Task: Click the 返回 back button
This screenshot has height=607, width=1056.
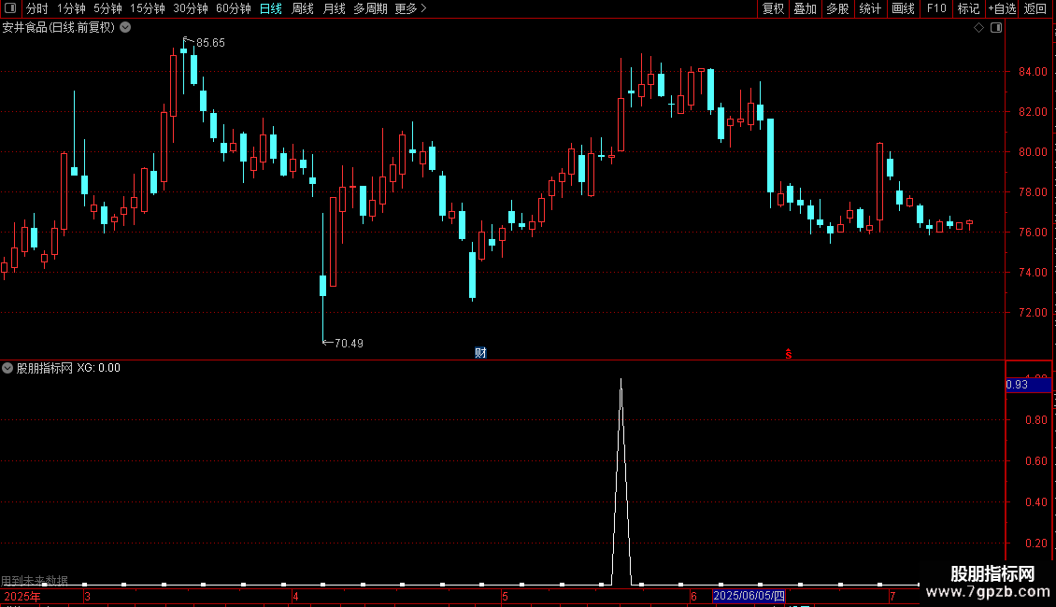Action: [1035, 8]
